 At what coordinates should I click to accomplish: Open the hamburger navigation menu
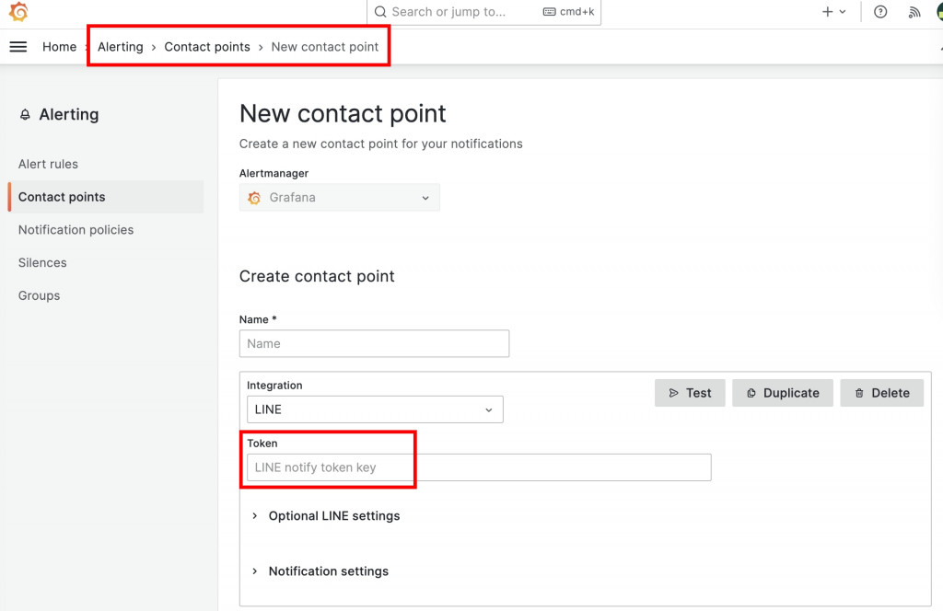pos(18,47)
